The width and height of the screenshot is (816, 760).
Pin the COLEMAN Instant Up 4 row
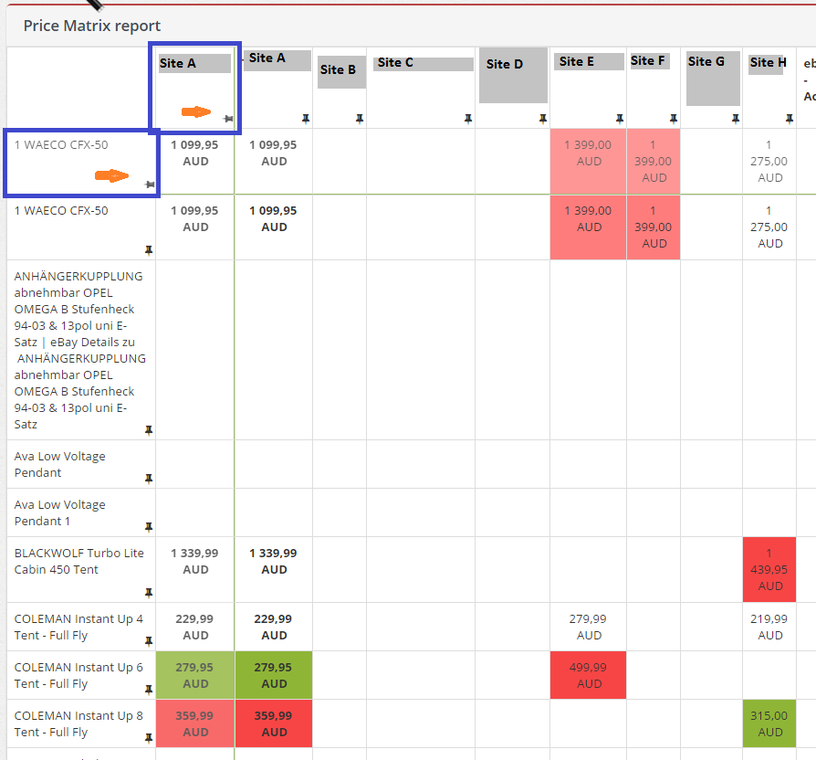pyautogui.click(x=149, y=640)
